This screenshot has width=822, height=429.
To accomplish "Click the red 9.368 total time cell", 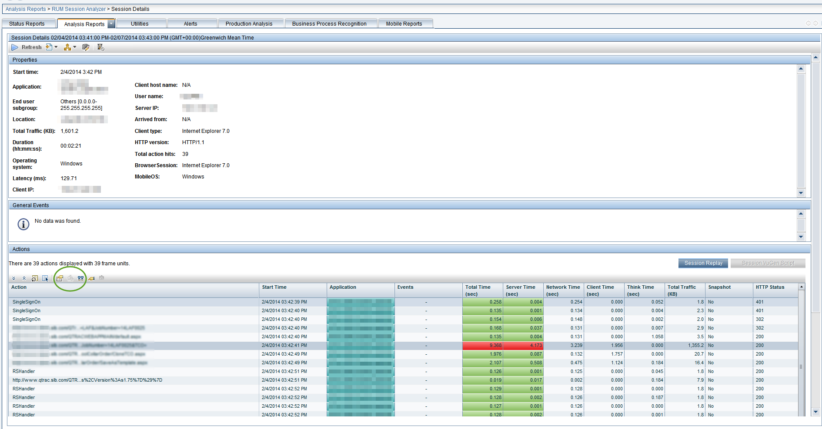I will [483, 345].
